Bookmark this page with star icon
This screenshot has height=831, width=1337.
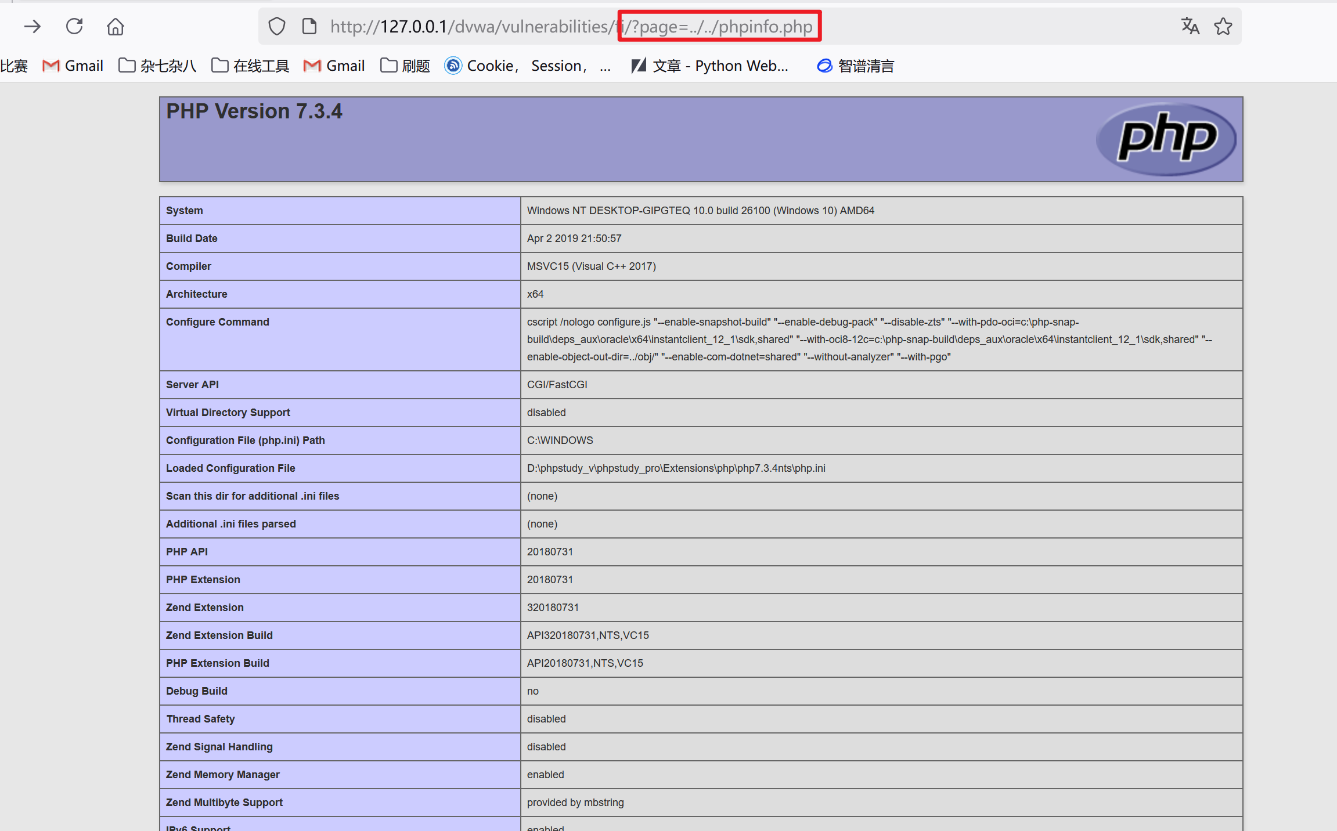click(1223, 26)
